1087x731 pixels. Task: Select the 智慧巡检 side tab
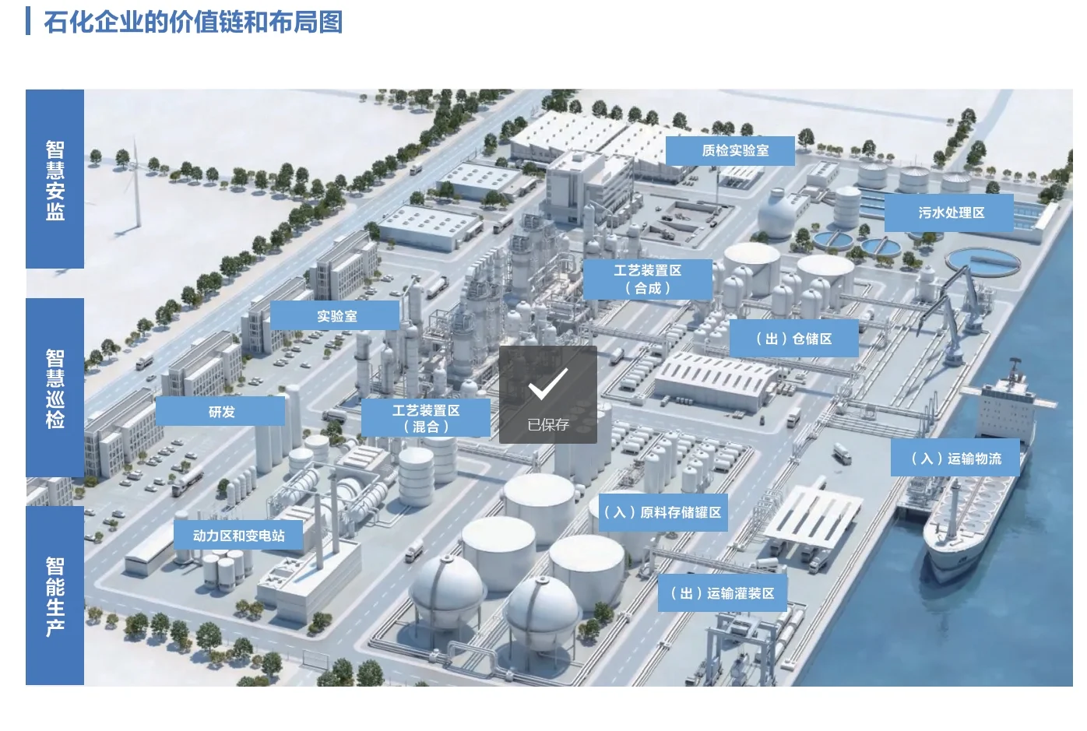pos(55,388)
